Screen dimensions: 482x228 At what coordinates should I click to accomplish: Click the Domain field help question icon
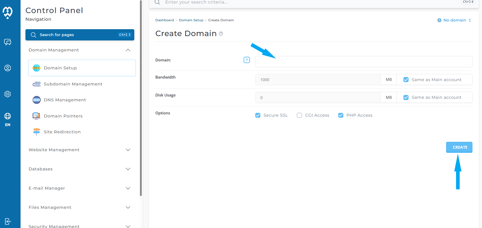pyautogui.click(x=247, y=60)
